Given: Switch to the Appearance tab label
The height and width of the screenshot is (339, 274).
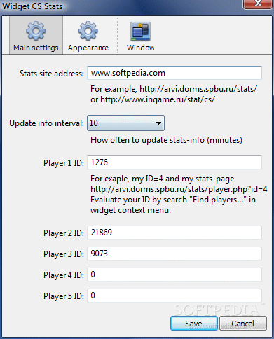Looking at the screenshot, I should (x=88, y=48).
